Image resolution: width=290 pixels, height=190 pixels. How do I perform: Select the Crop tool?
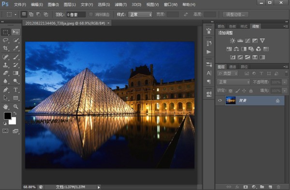pyautogui.click(x=5, y=48)
